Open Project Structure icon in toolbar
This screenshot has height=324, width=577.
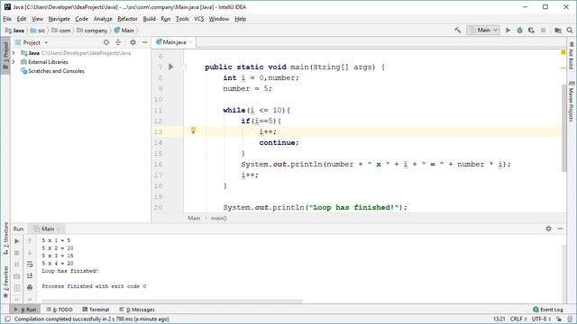pos(558,31)
